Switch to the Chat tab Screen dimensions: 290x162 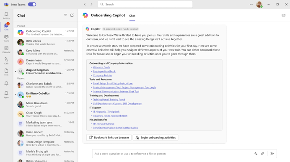pos(132,16)
